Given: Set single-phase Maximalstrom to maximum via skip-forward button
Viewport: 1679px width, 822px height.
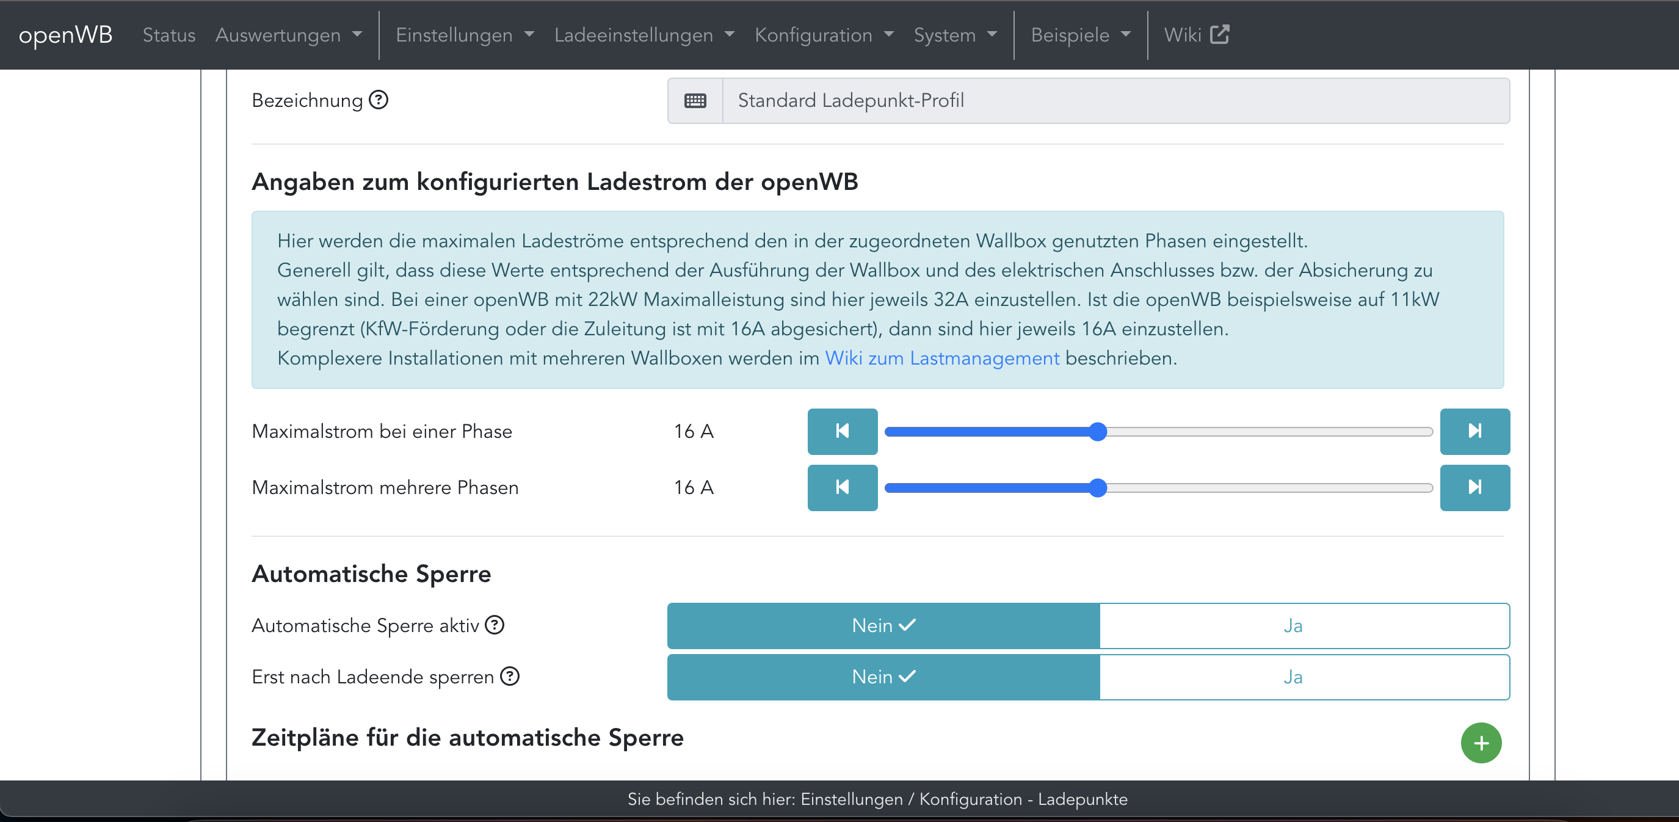Looking at the screenshot, I should click(x=1474, y=431).
